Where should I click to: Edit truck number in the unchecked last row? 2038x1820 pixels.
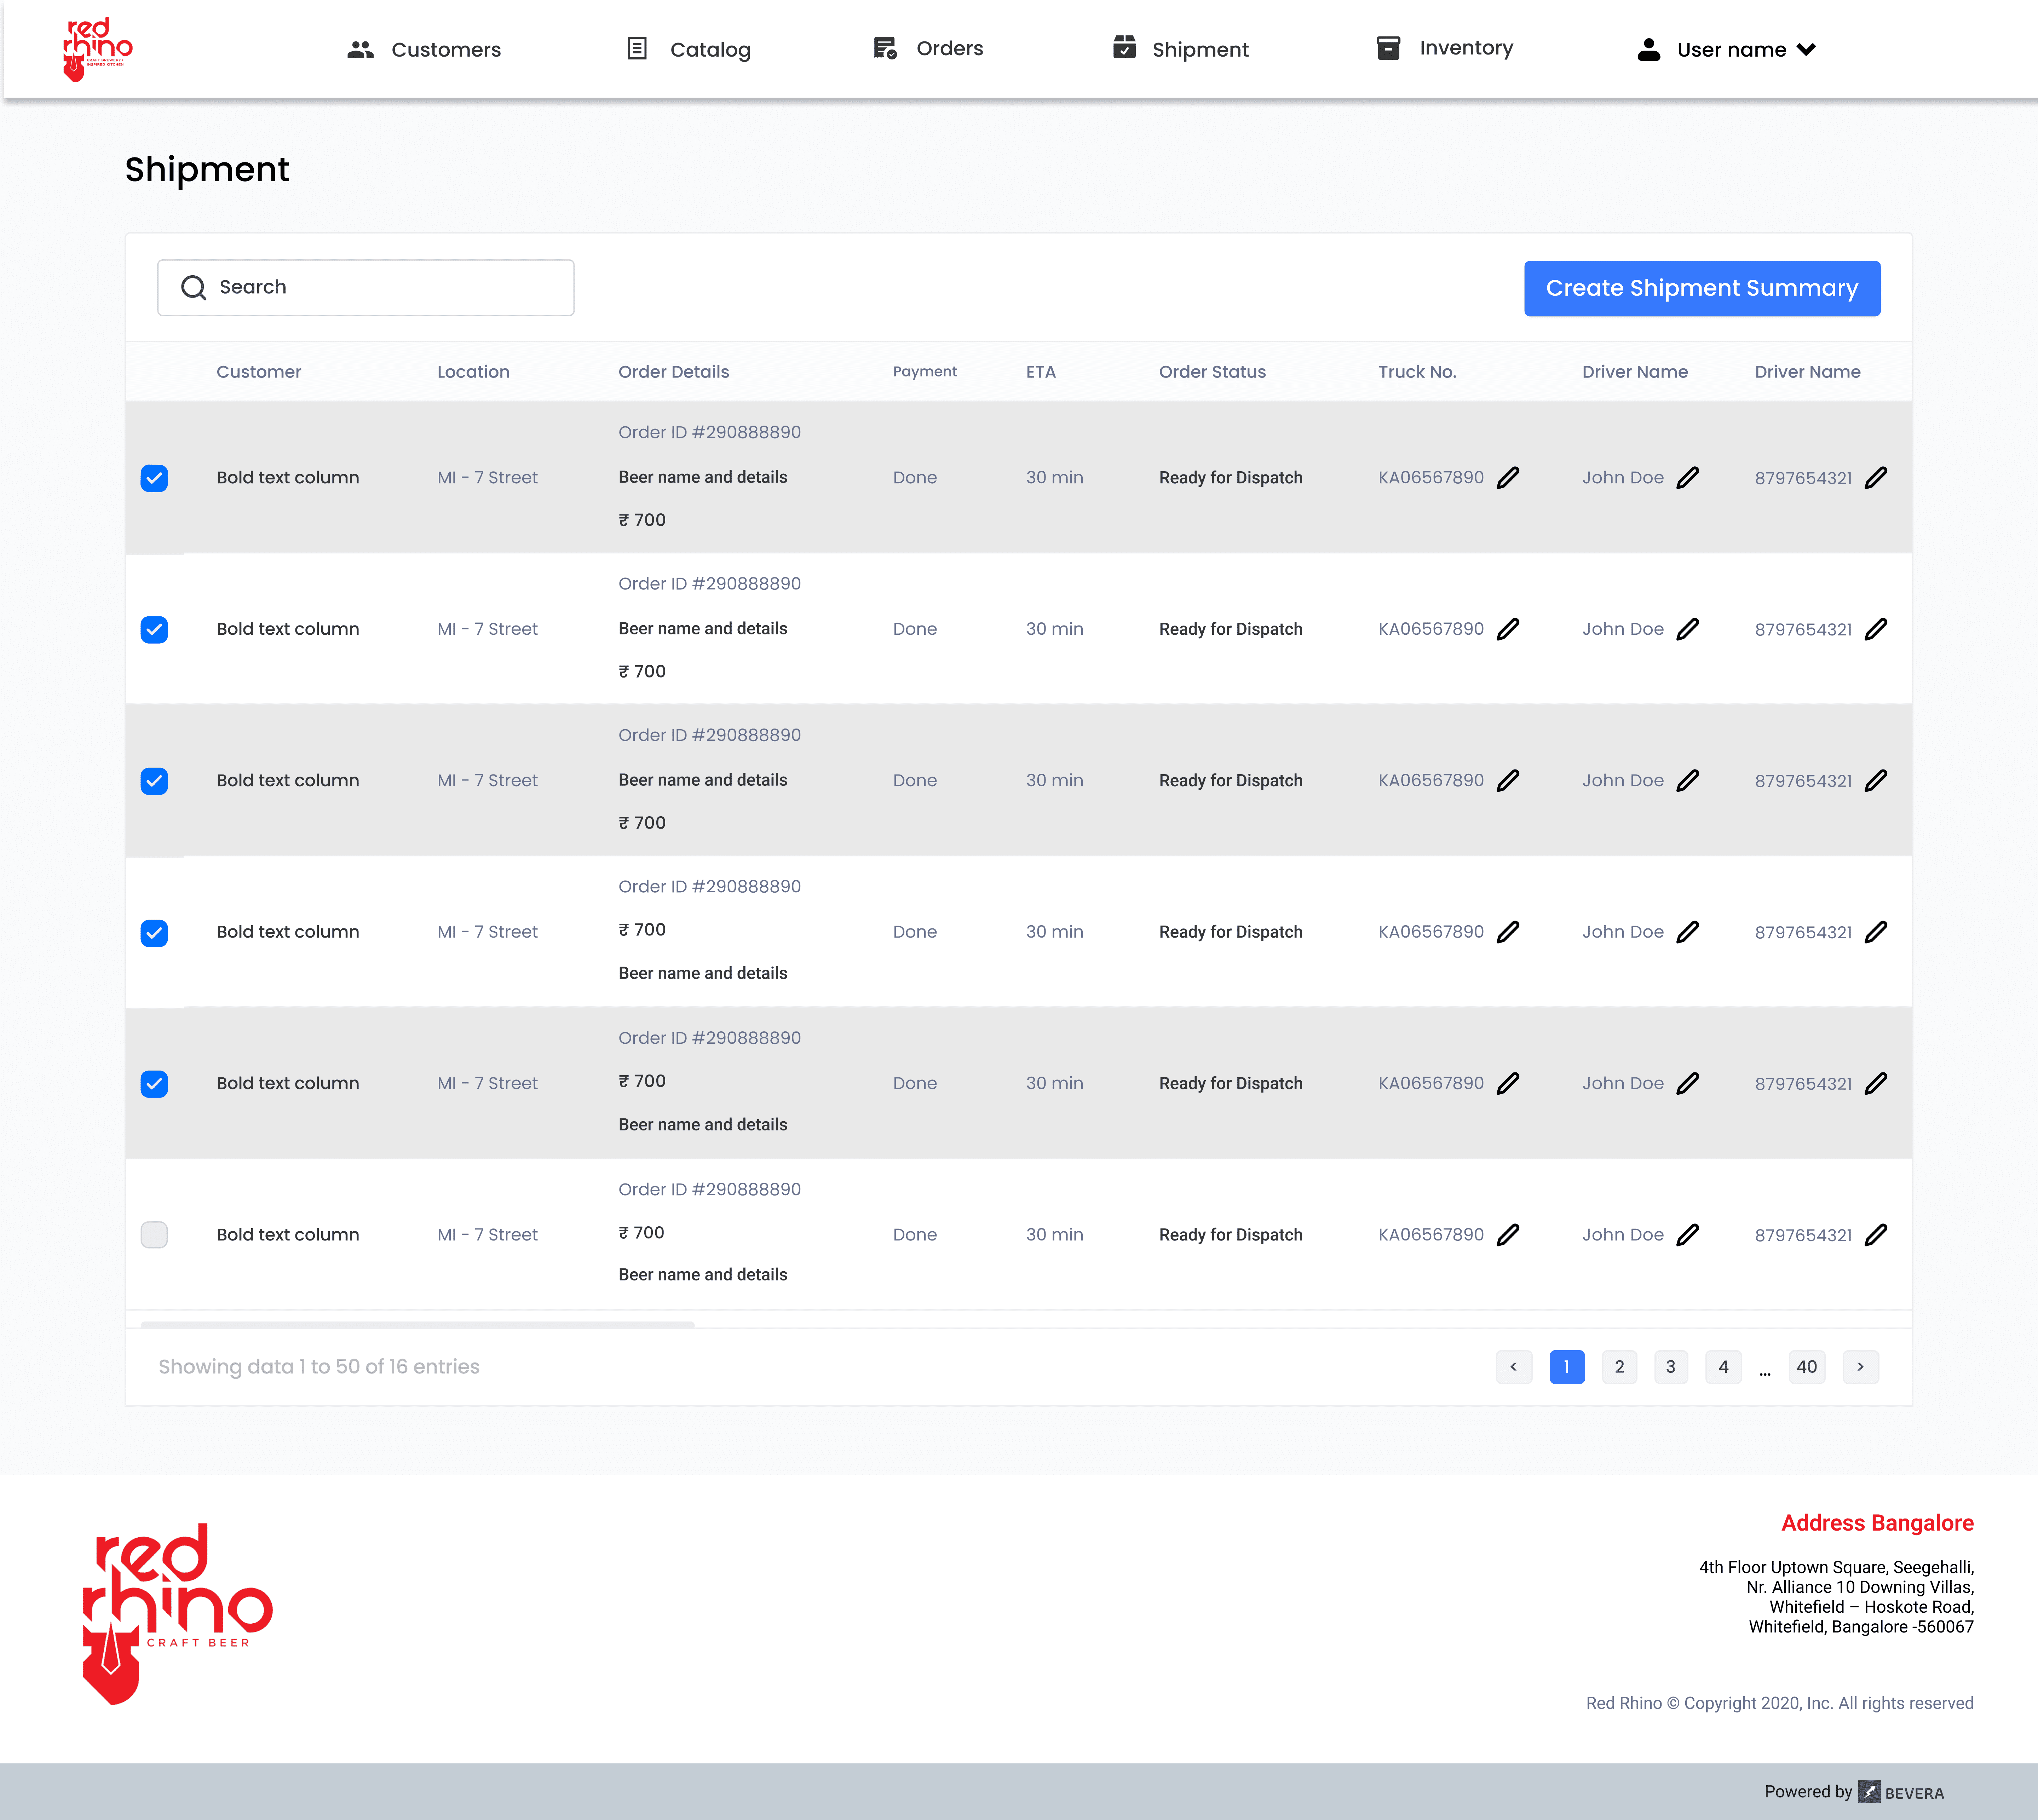1508,1235
